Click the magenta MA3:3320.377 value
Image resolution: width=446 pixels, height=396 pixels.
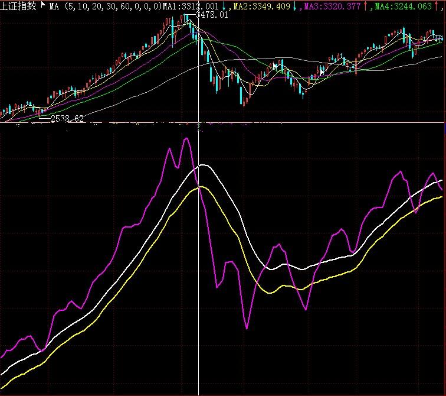coord(332,7)
